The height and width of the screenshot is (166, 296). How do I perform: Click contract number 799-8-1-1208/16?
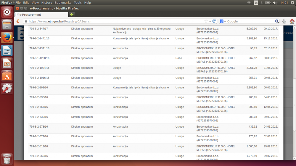click(39, 58)
